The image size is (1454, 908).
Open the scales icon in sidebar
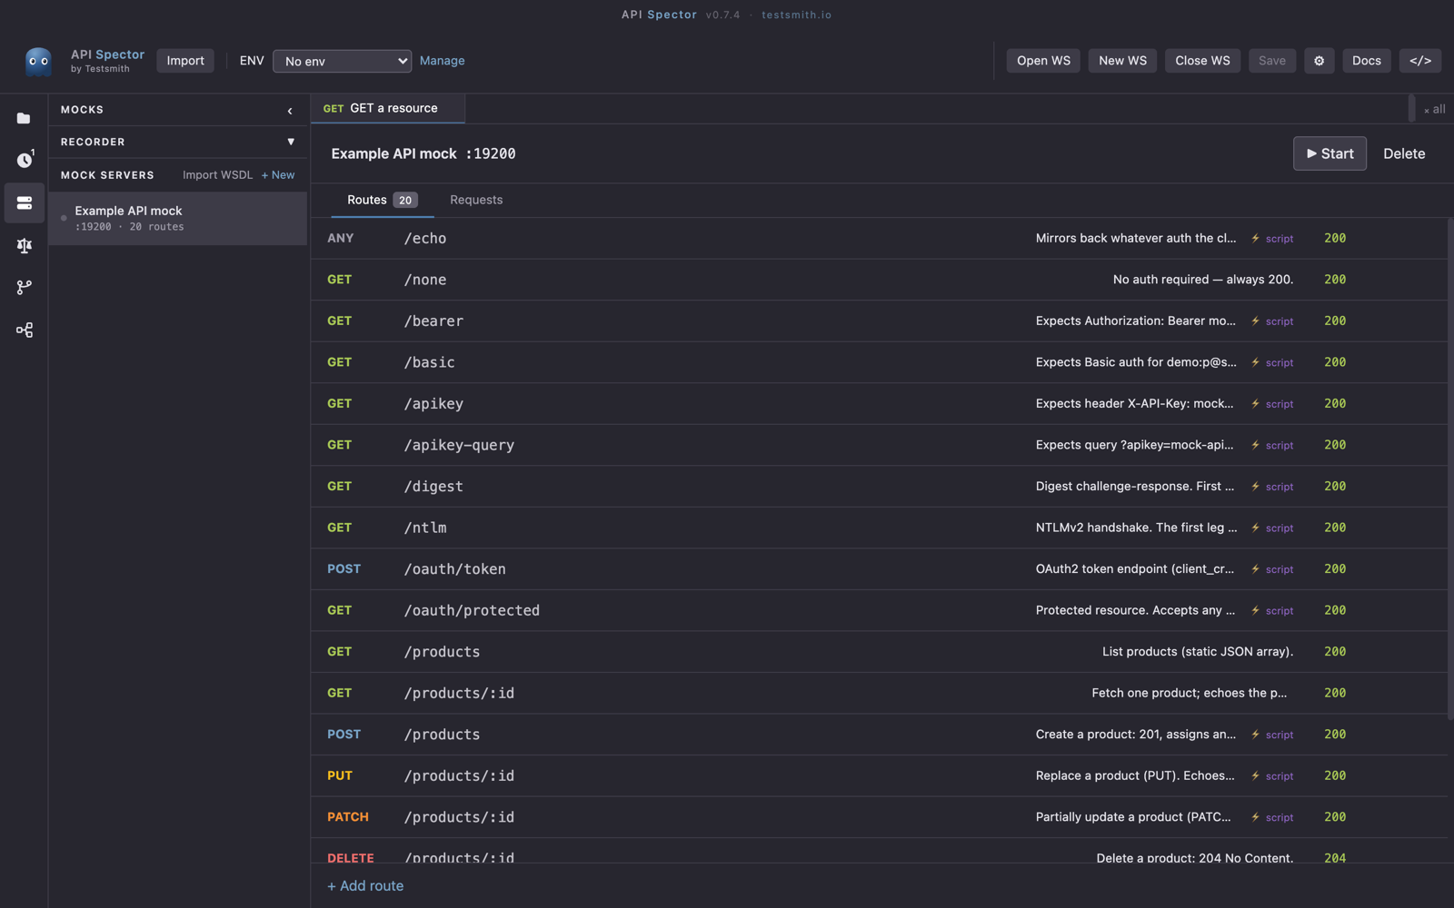(25, 245)
